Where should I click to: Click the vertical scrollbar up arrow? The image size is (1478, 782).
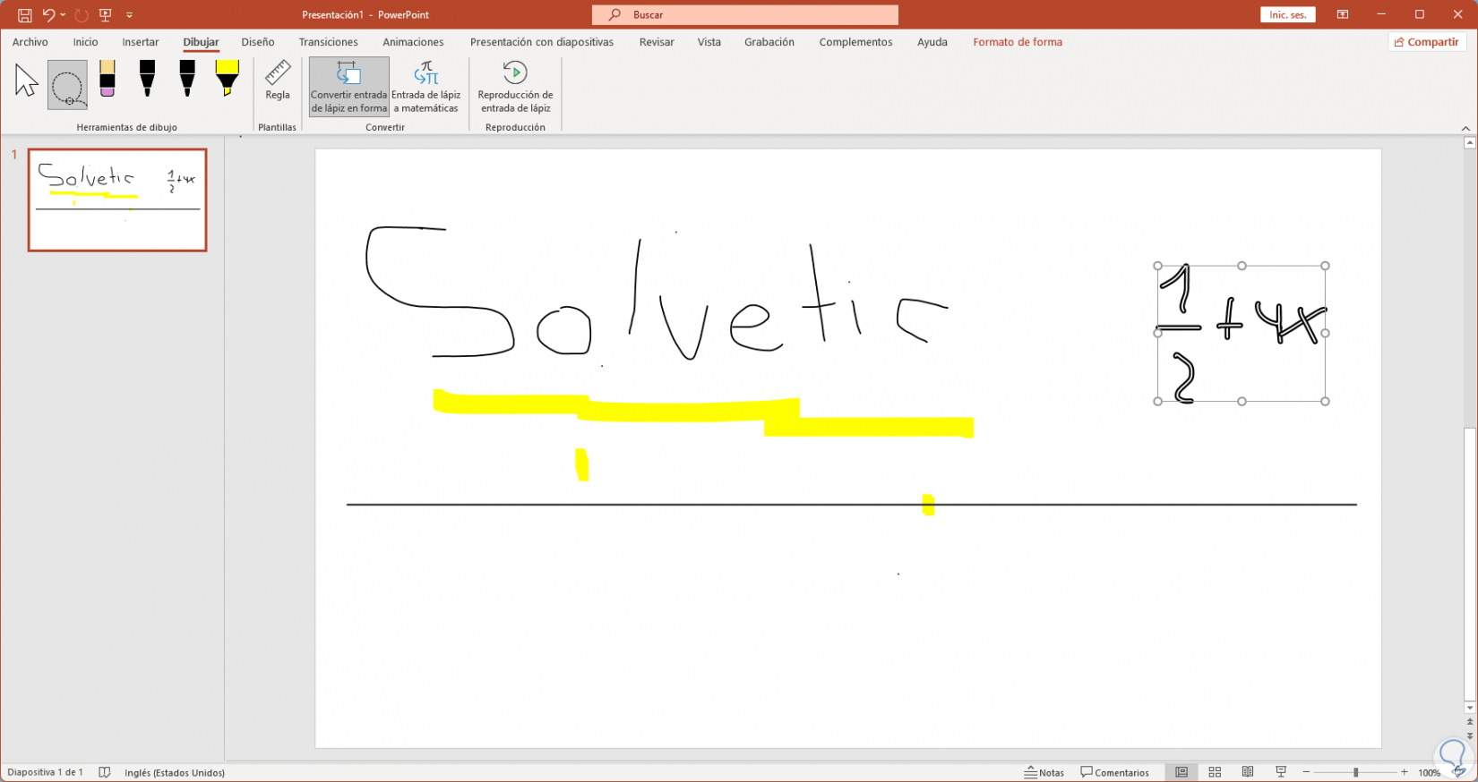tap(1469, 142)
